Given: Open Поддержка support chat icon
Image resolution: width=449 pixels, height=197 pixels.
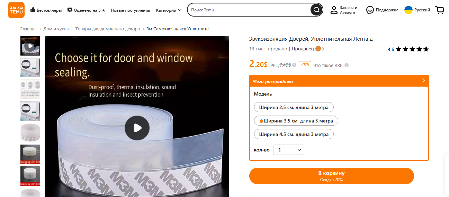Looking at the screenshot, I should point(370,10).
